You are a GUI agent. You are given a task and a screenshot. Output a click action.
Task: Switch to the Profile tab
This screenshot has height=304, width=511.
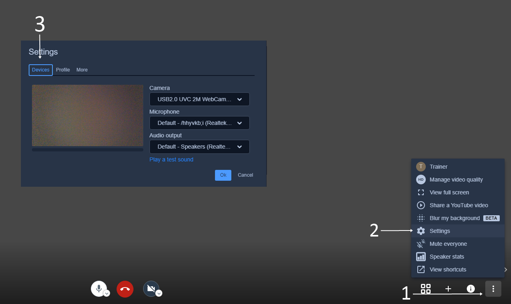(63, 70)
